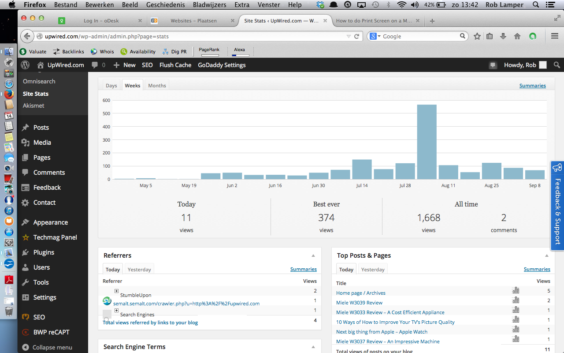Click the tallest chart bar near Jul 28
This screenshot has width=564, height=353.
coord(427,142)
